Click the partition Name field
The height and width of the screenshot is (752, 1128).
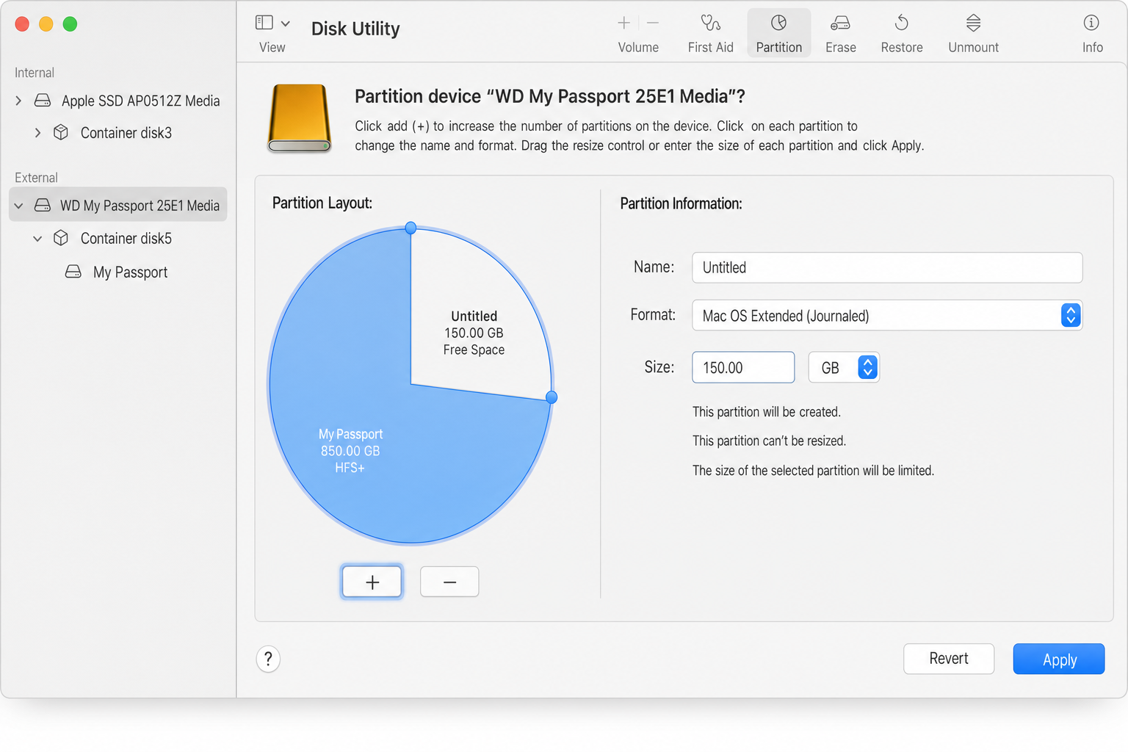click(887, 267)
